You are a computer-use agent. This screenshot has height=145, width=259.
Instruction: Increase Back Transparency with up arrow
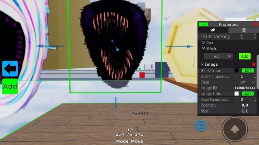point(255,75)
